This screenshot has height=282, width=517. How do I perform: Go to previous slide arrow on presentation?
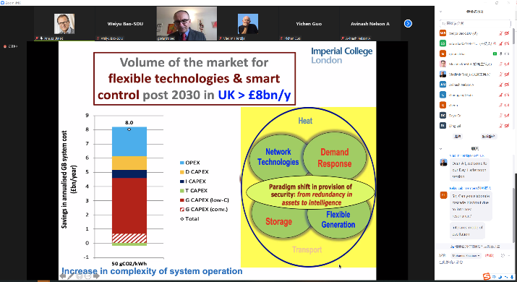click(63, 276)
